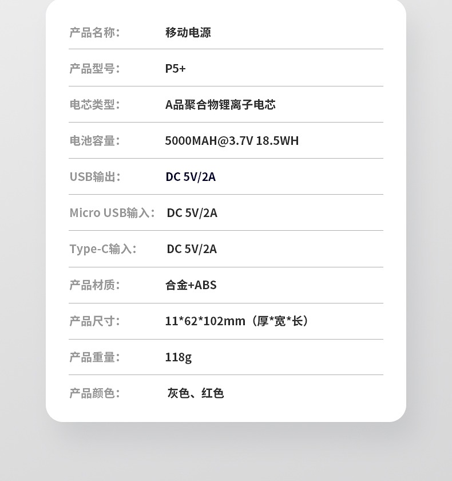Click the P5+ model value
The image size is (452, 481).
[175, 69]
